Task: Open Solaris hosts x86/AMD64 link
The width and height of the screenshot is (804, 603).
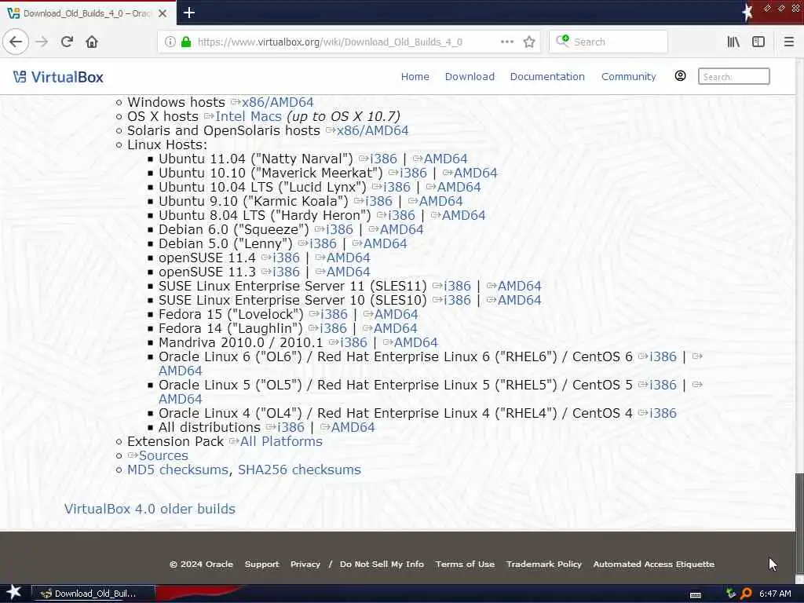Action: pos(373,130)
